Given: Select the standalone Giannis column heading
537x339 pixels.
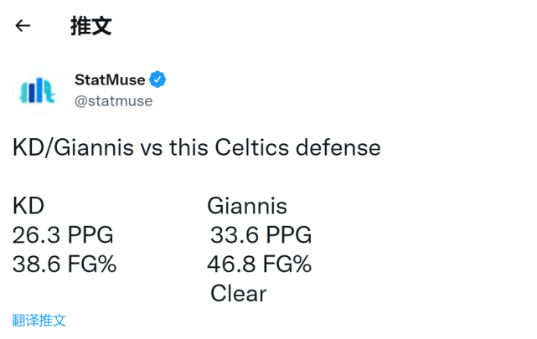Looking at the screenshot, I should tap(247, 206).
